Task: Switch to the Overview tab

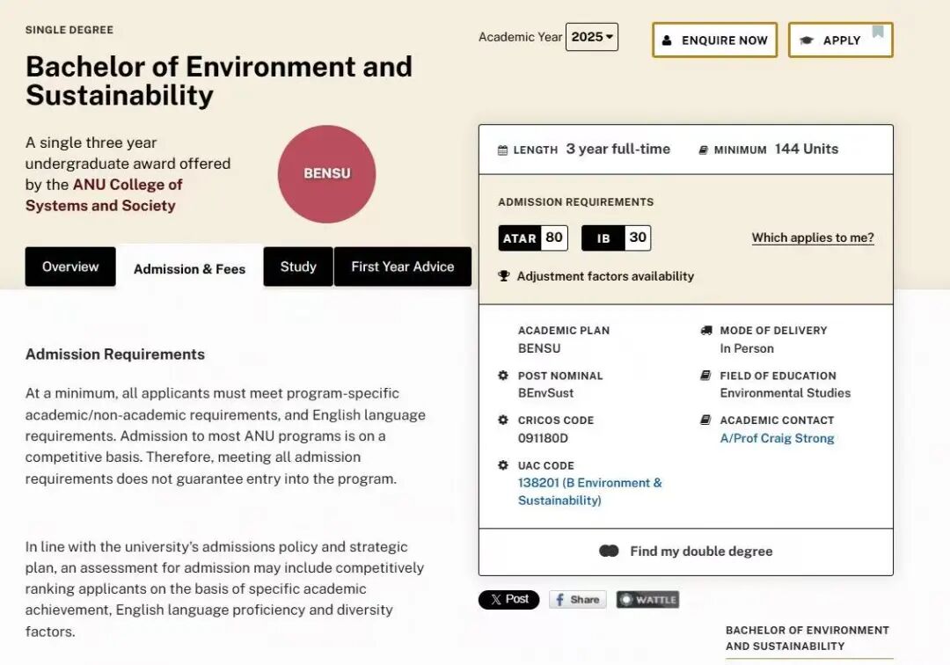Action: 70,267
